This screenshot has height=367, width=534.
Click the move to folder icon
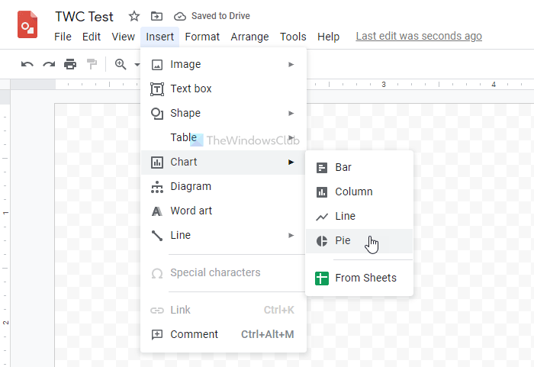coord(156,16)
